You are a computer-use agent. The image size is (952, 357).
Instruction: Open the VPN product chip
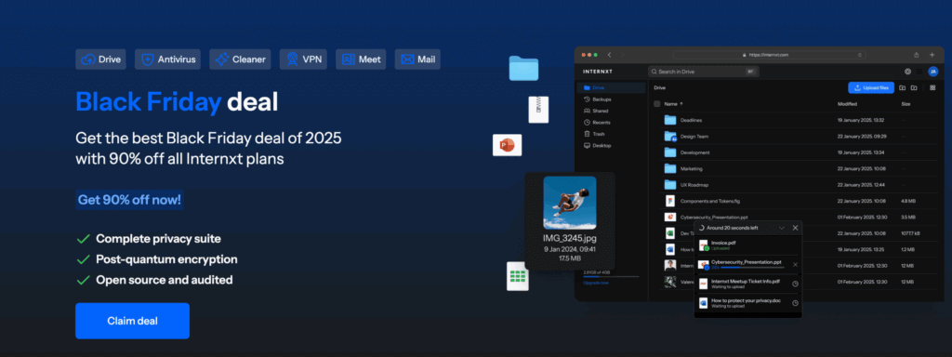(x=304, y=59)
